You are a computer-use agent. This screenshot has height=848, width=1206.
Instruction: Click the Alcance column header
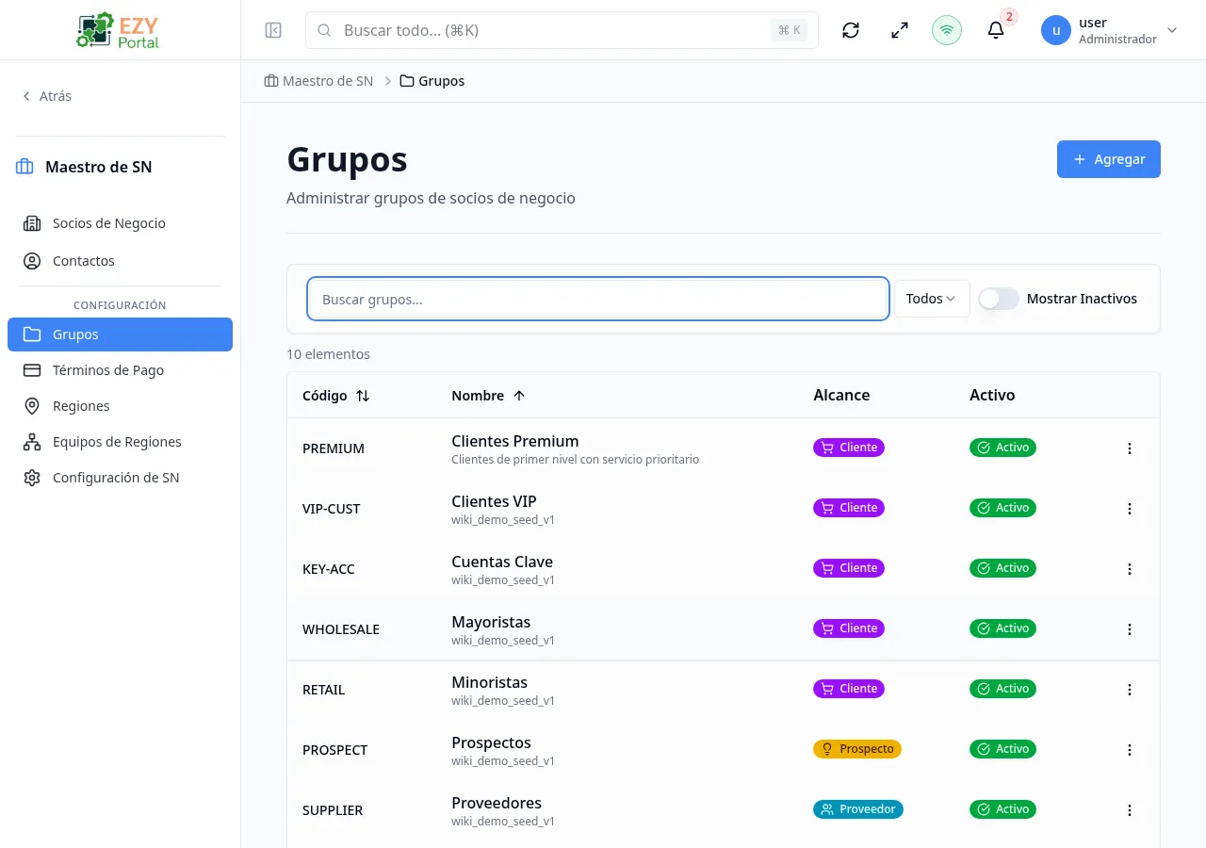click(841, 395)
